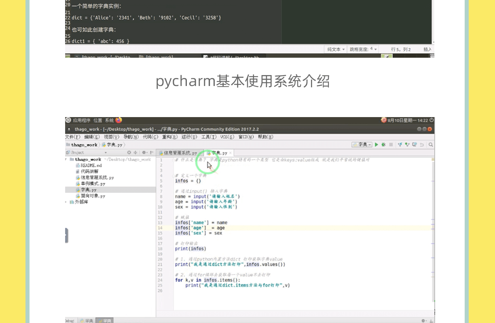Close the 字典.py editor tab

coord(230,153)
